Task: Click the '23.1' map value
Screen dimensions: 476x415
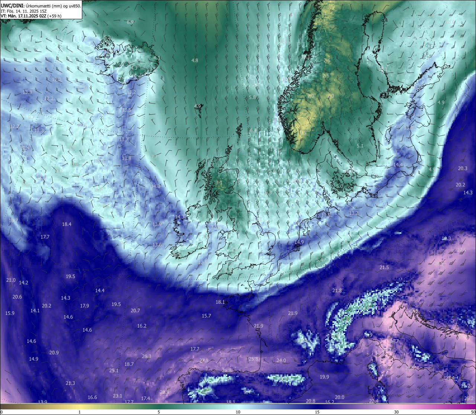Action: (x=118, y=396)
